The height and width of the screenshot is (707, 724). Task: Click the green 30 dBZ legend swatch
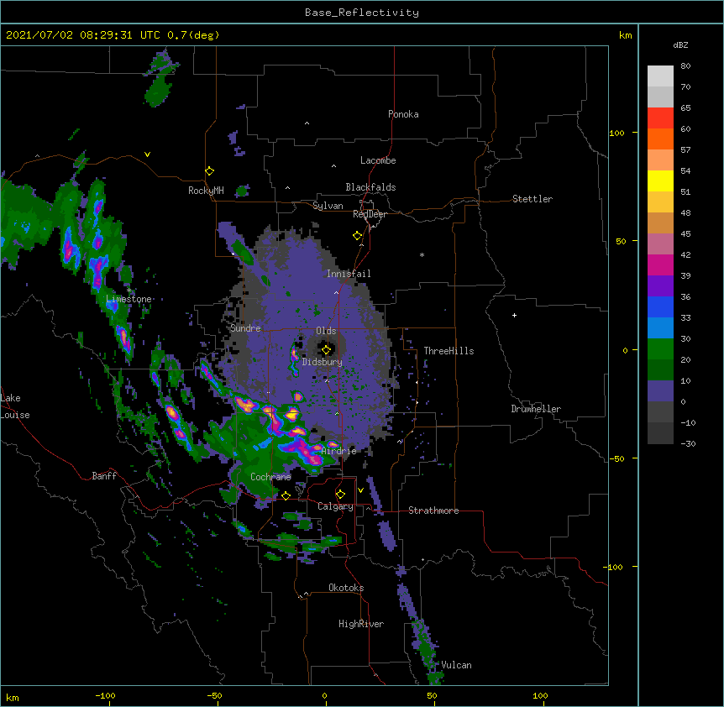click(660, 349)
